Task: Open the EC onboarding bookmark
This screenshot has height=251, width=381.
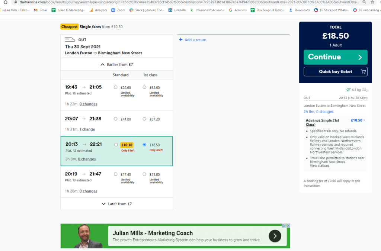Action: tap(366, 10)
